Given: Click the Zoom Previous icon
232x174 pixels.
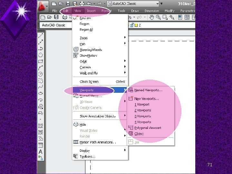Looking at the screenshot, I should coord(172,17).
